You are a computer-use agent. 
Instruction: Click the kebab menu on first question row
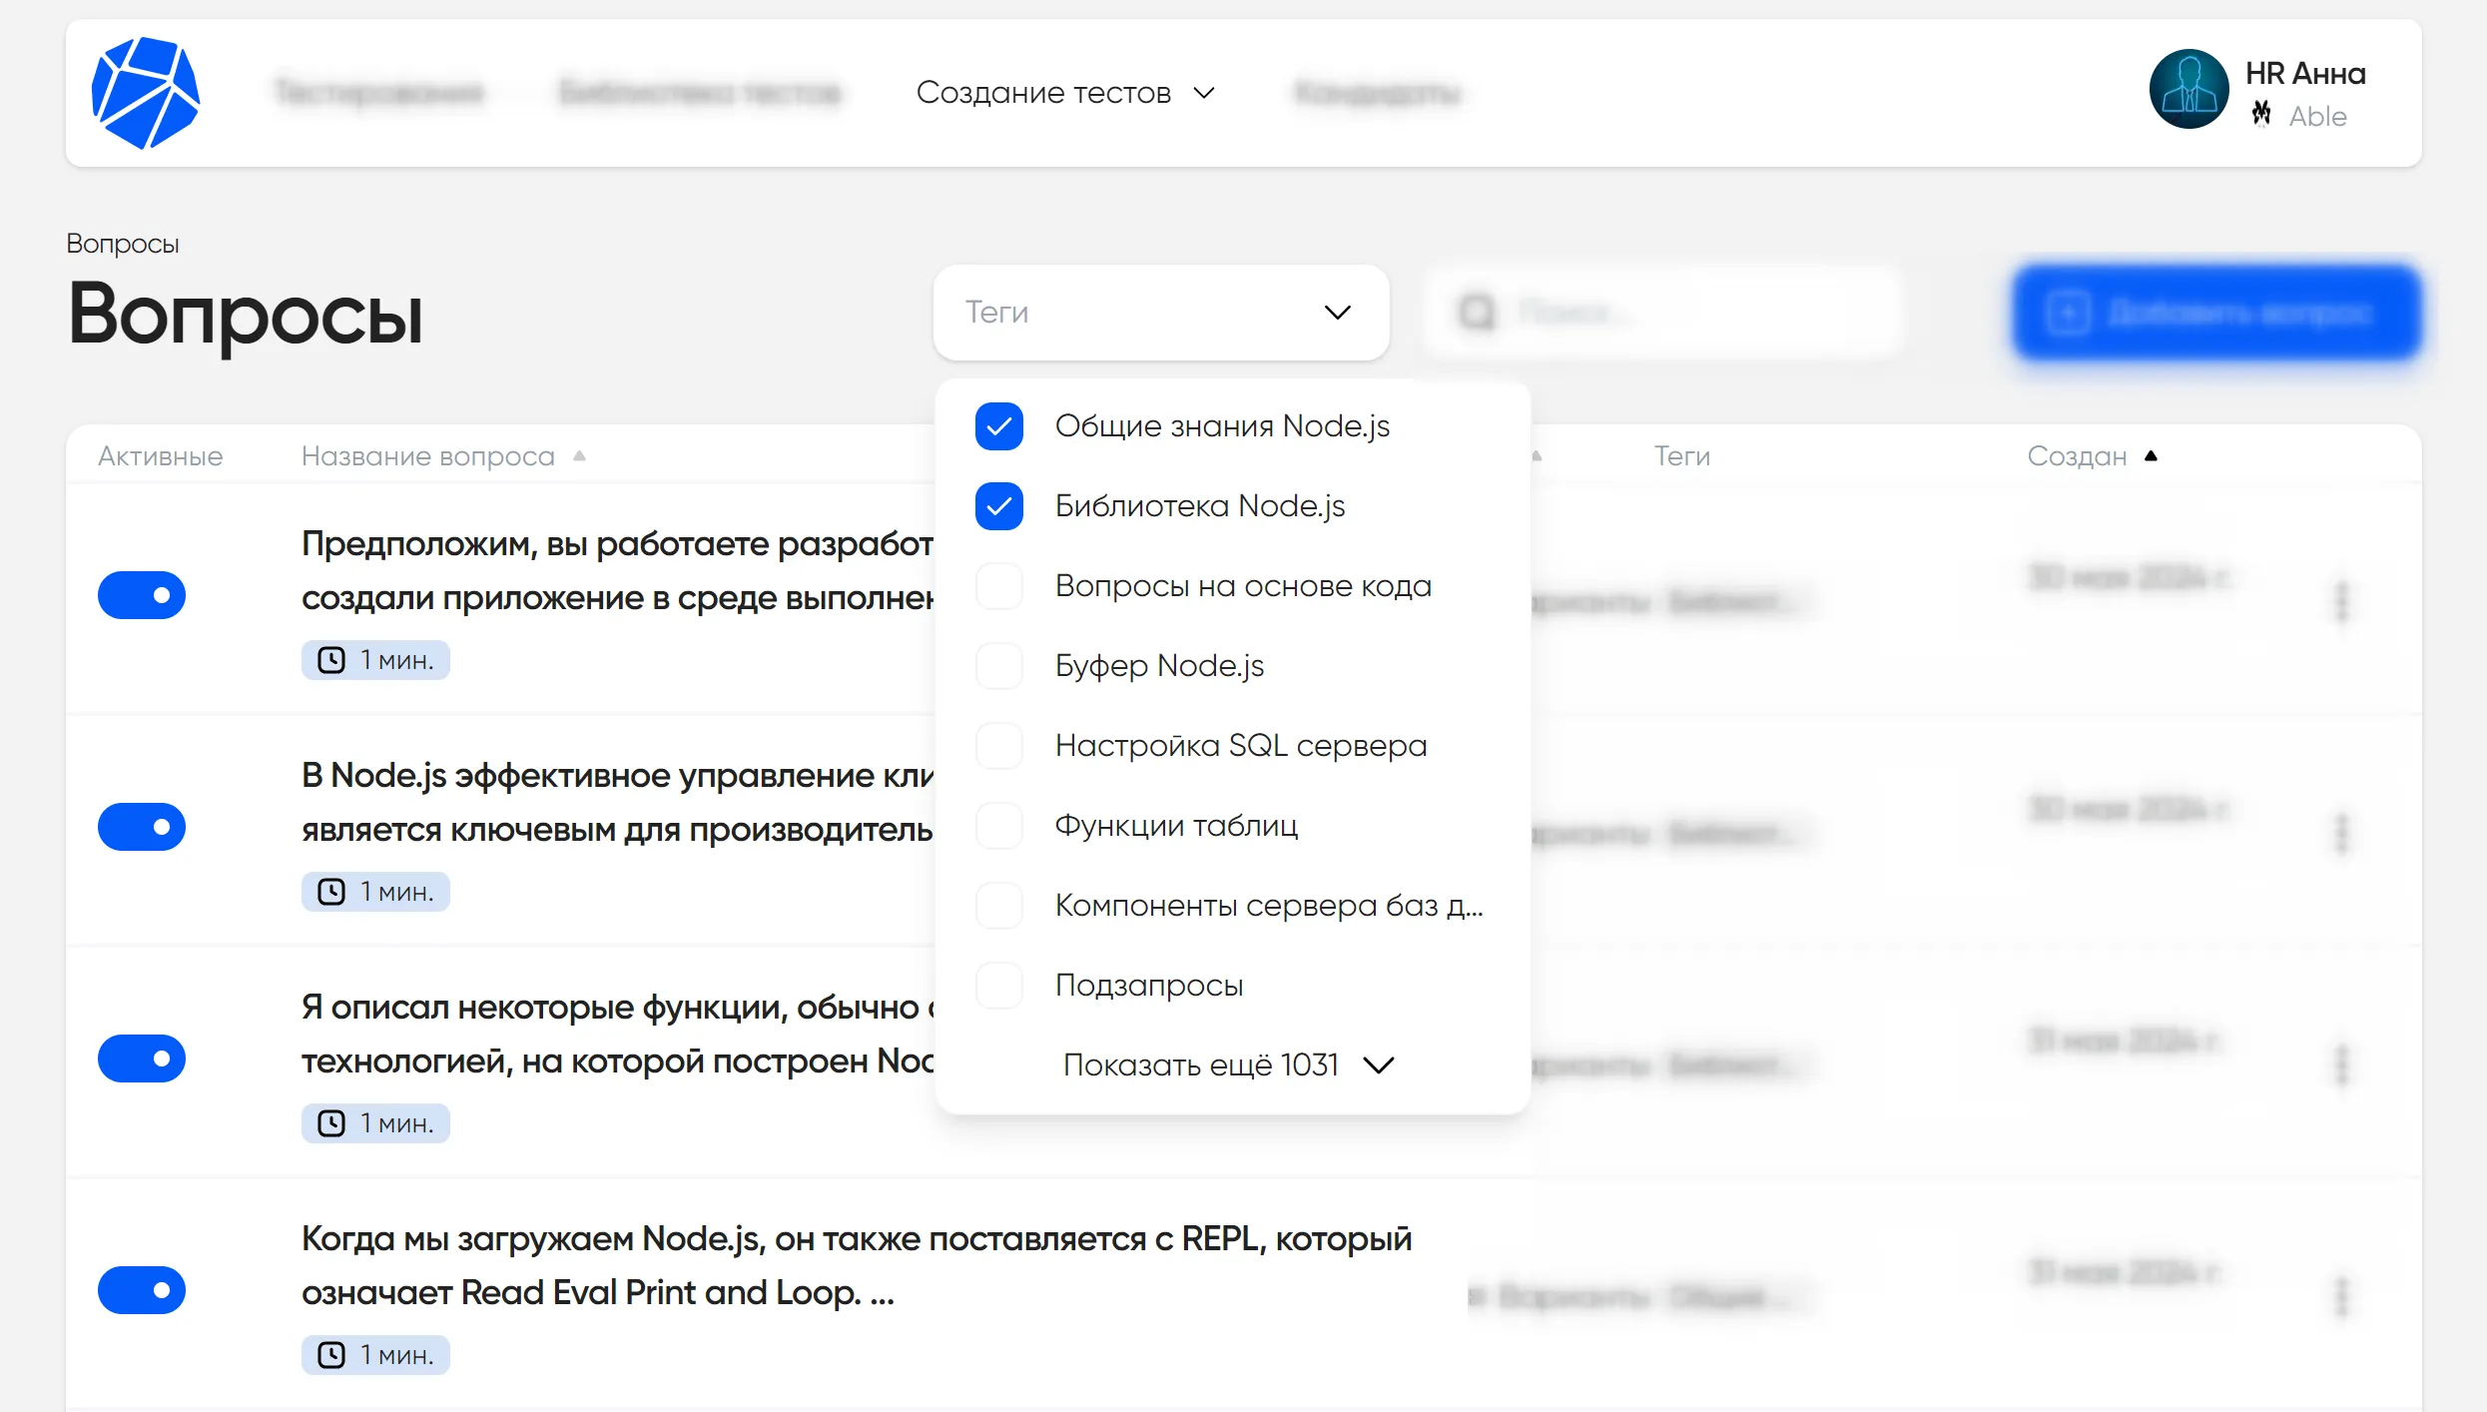coord(2341,601)
